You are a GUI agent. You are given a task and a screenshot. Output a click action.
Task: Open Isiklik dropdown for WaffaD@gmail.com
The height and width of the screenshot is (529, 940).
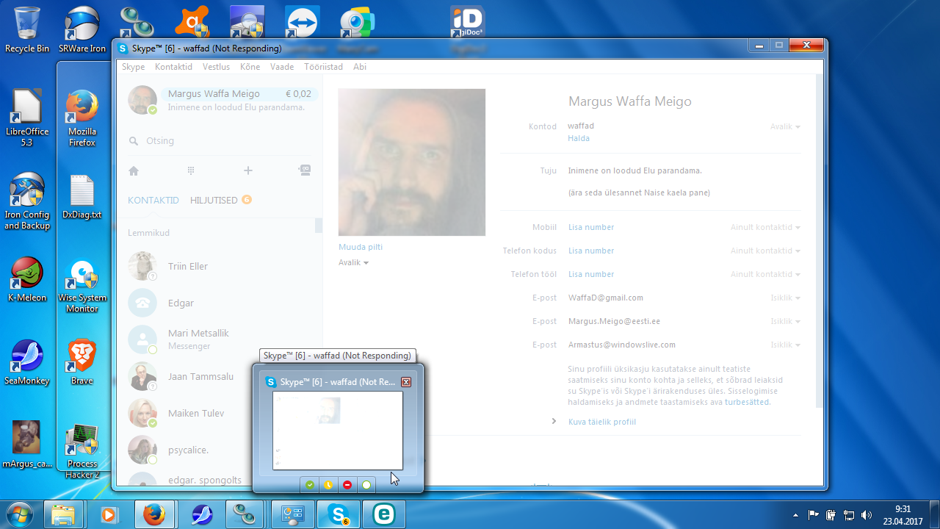click(x=785, y=298)
